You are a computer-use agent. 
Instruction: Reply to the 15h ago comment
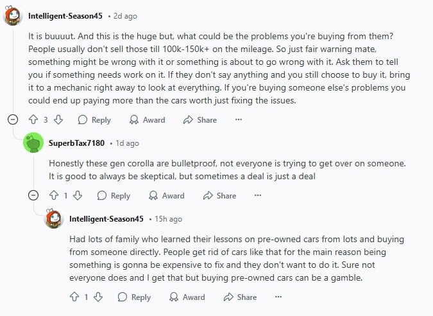click(x=134, y=297)
